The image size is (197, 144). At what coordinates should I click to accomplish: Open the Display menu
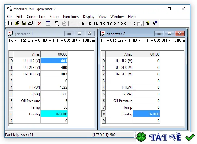pos(89,17)
